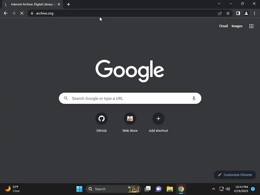Open the Web Store shortcut
This screenshot has height=195, width=260.
(130, 122)
